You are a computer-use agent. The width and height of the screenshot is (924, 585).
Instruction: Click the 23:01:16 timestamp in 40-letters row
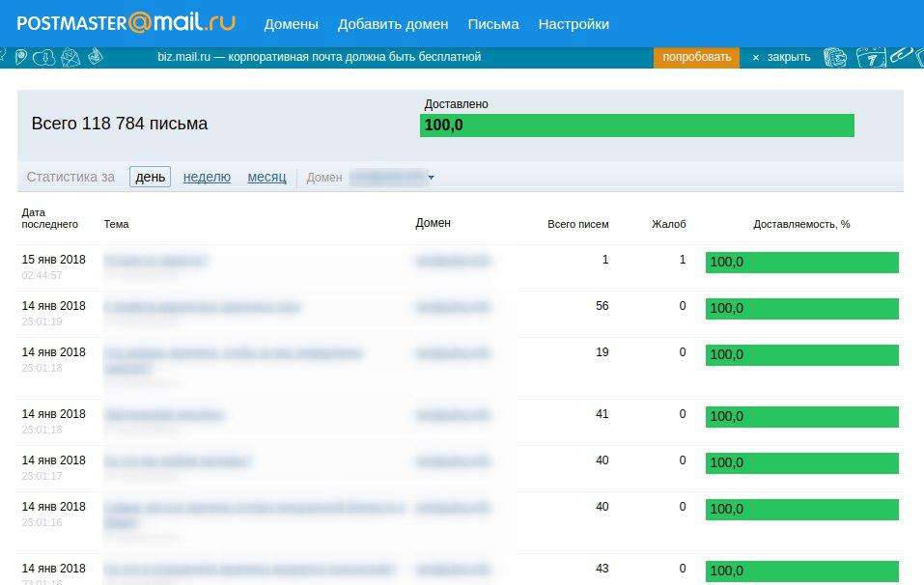coord(42,522)
